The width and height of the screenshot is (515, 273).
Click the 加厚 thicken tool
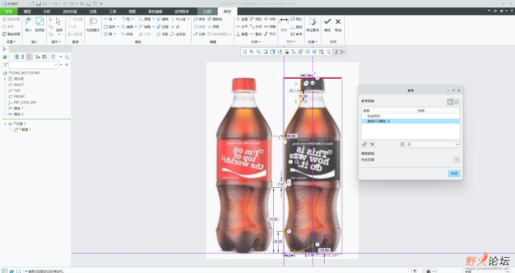163,27
